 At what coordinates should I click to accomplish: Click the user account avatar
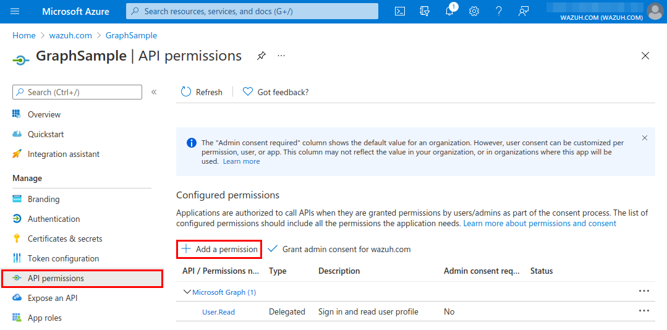pos(655,12)
